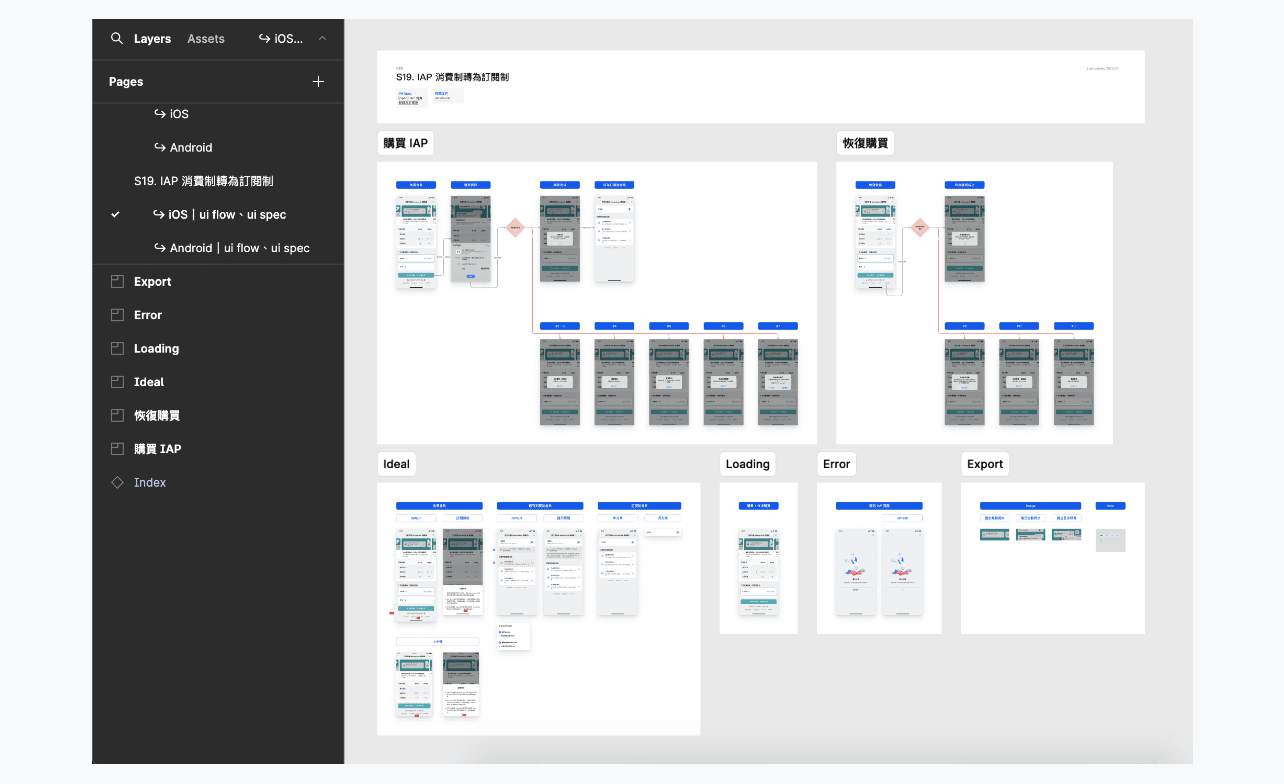Screen dimensions: 1284x784
Task: Open the S19. IAP section page
Action: tap(203, 181)
